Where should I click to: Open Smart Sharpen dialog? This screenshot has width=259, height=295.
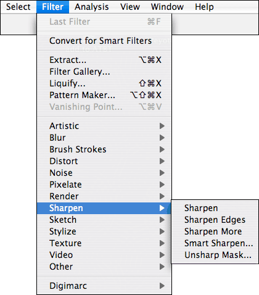215,243
